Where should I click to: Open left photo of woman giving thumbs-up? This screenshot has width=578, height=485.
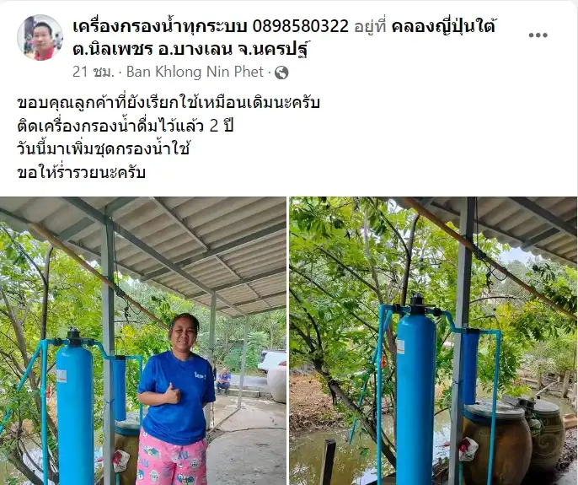point(143,341)
